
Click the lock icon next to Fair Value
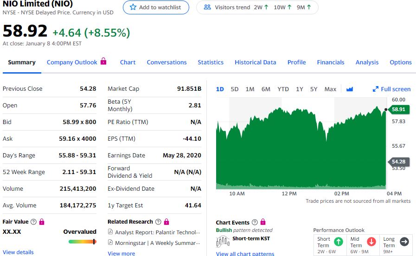(x=42, y=222)
